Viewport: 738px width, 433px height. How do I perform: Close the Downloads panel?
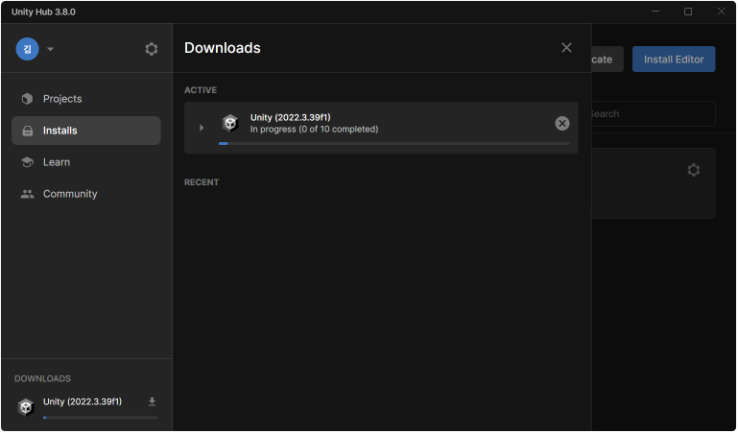click(x=566, y=48)
